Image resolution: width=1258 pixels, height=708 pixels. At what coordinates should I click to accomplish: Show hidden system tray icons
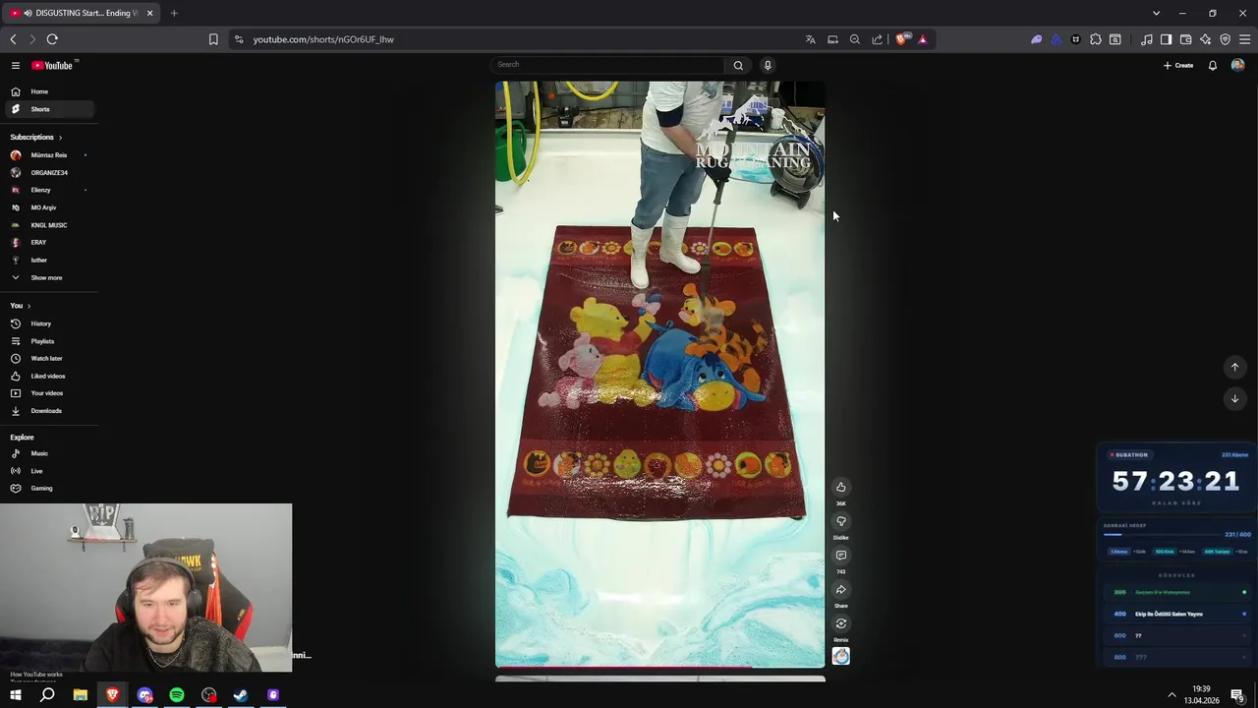pyautogui.click(x=1172, y=695)
